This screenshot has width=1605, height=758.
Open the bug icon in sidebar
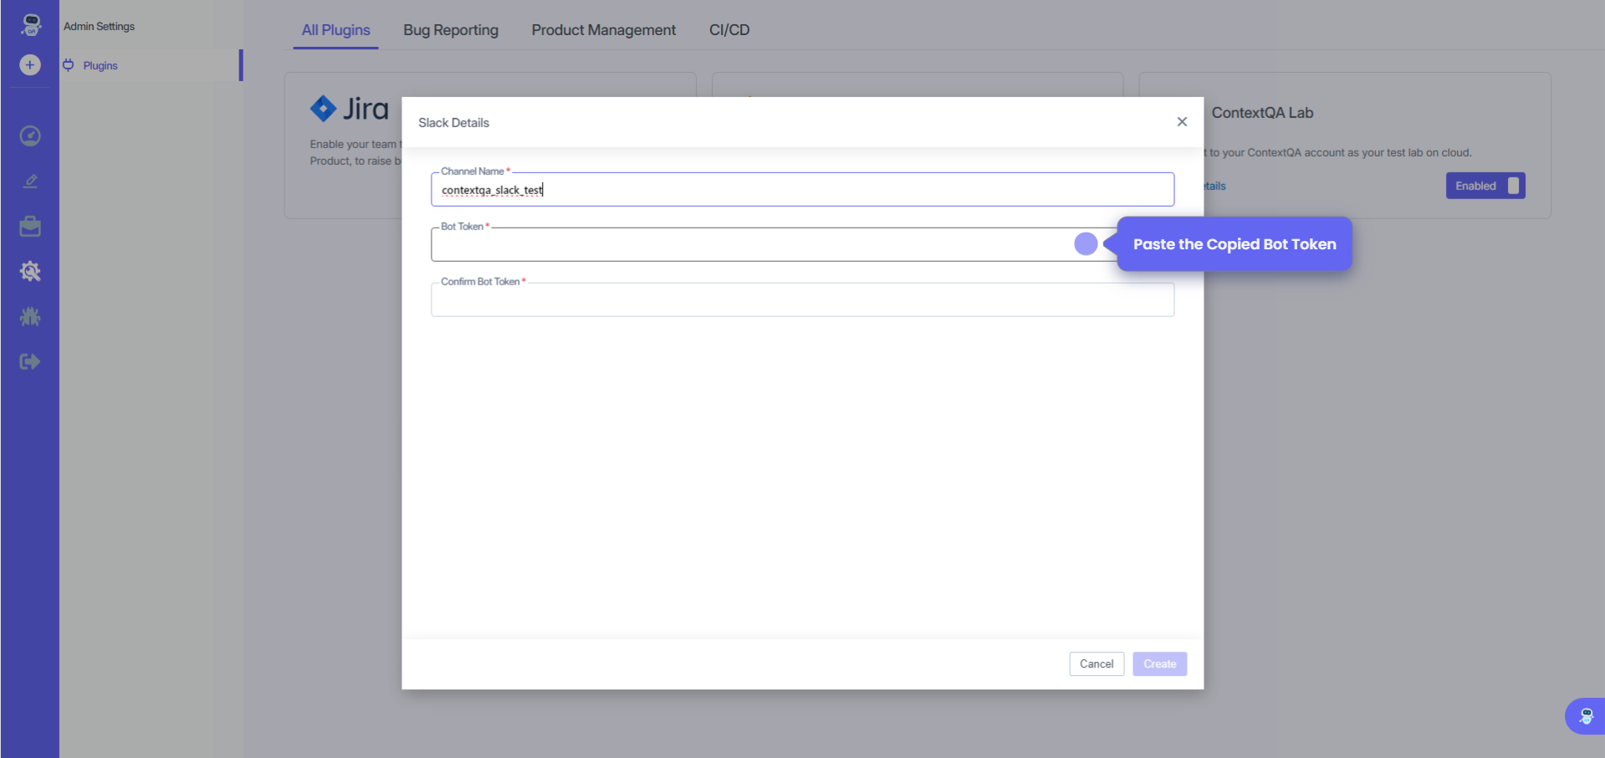click(30, 316)
